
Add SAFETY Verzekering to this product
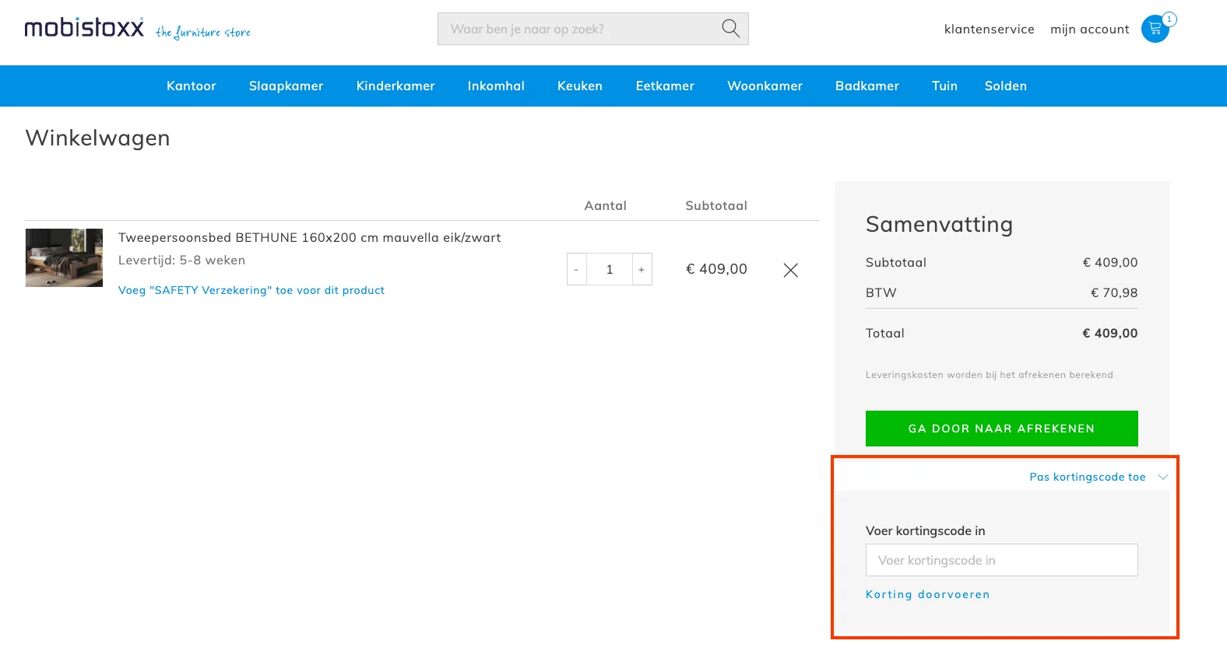point(251,290)
